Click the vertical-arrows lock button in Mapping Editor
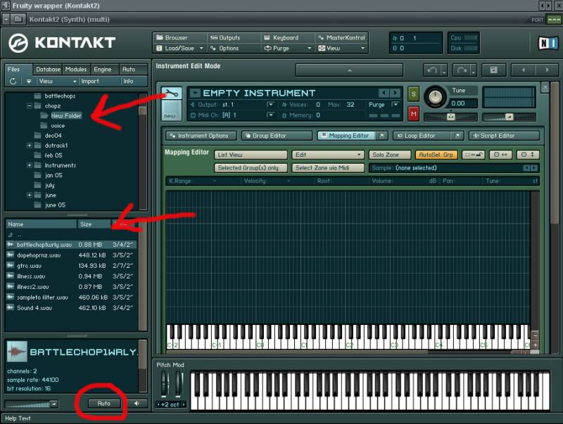The width and height of the screenshot is (563, 424). point(527,155)
